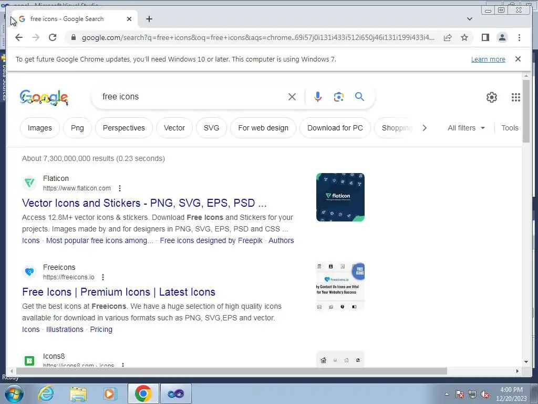View site info via the address bar lock icon
Screen dimensions: 538x404
coord(73,37)
